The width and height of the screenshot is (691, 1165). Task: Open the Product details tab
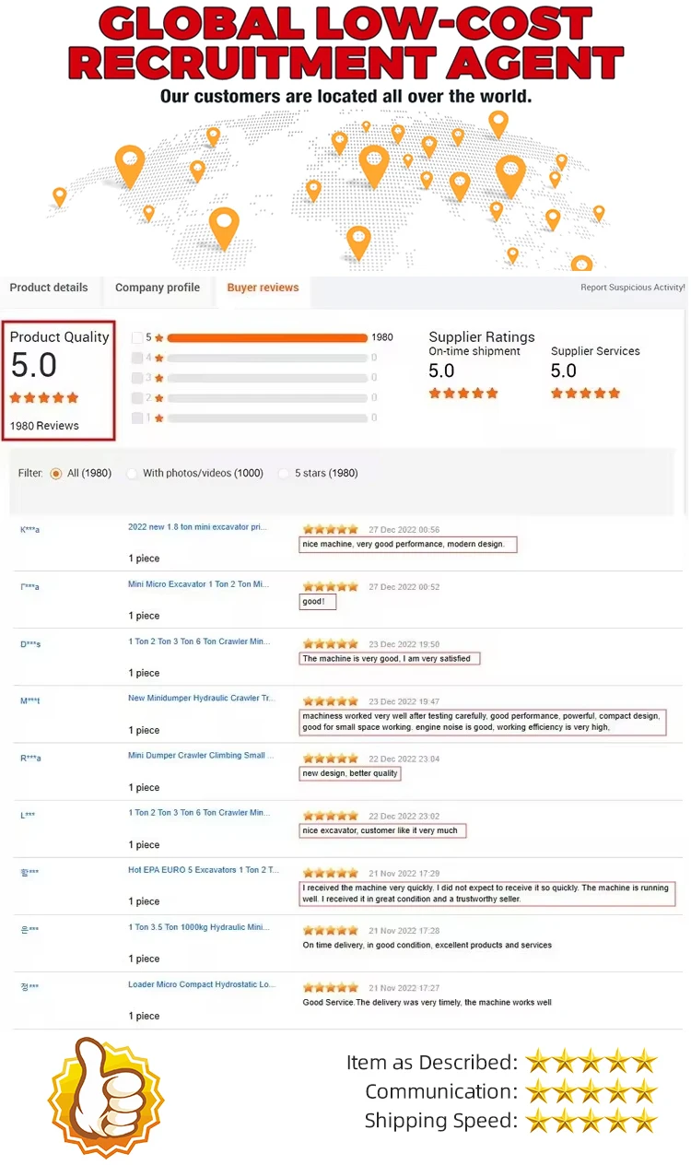(49, 288)
